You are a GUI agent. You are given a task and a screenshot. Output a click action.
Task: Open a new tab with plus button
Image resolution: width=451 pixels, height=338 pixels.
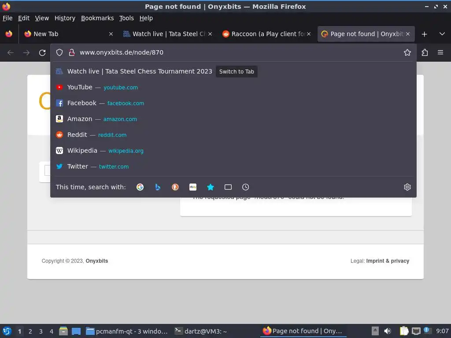(424, 34)
